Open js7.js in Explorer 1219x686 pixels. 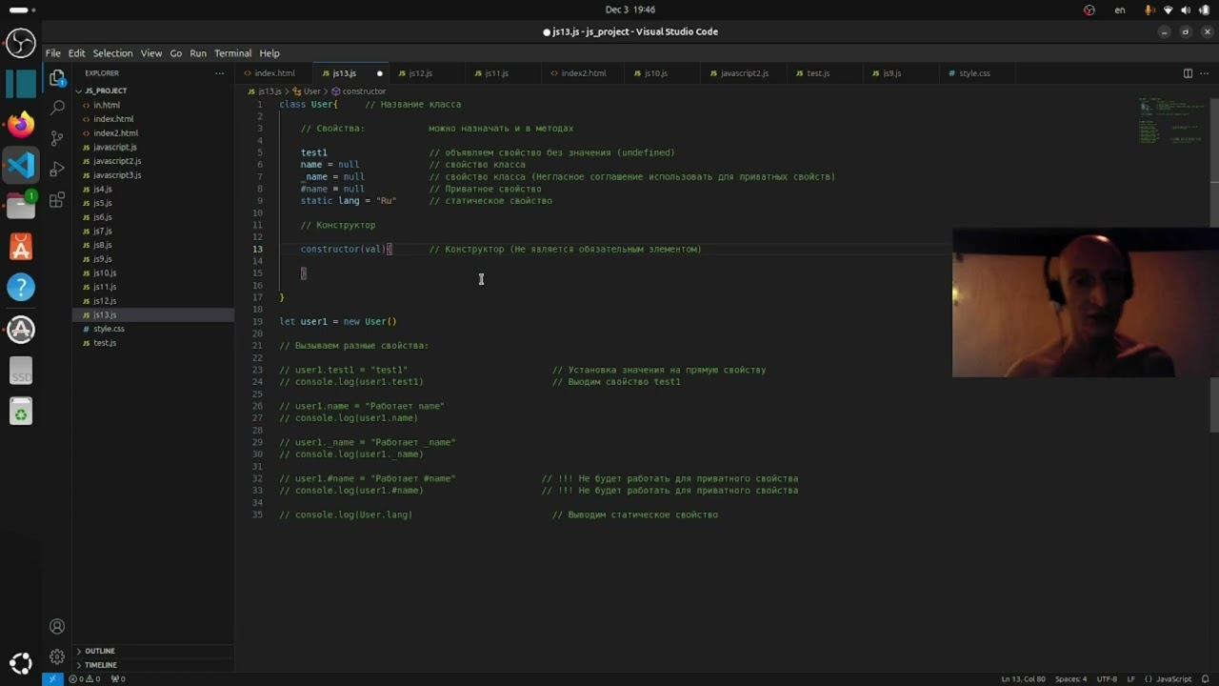pos(152,231)
